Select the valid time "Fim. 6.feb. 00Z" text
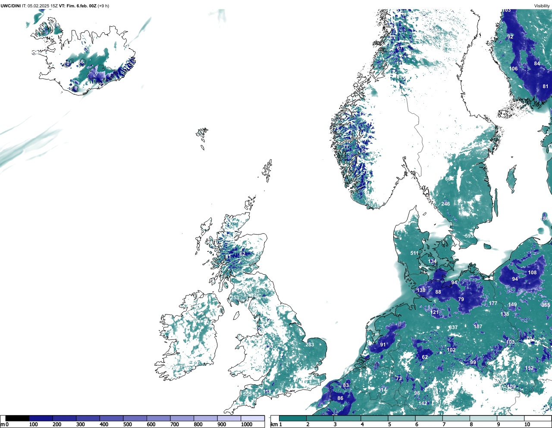 coord(82,6)
